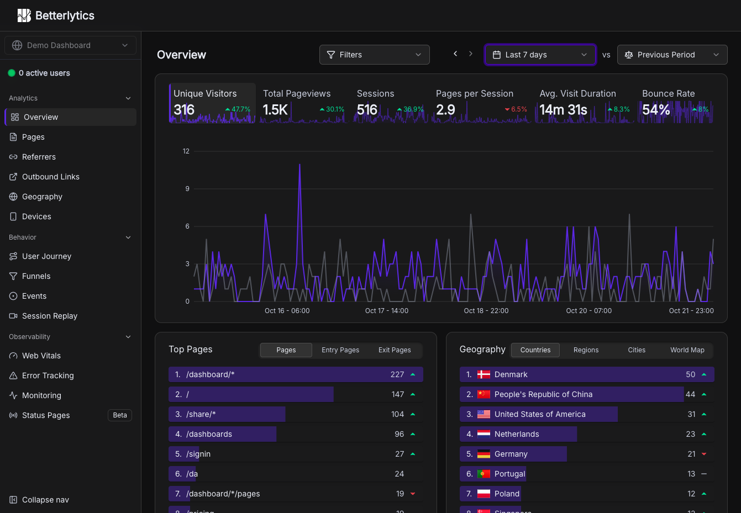
Task: Open the Last 7 days date range picker
Action: pos(540,55)
